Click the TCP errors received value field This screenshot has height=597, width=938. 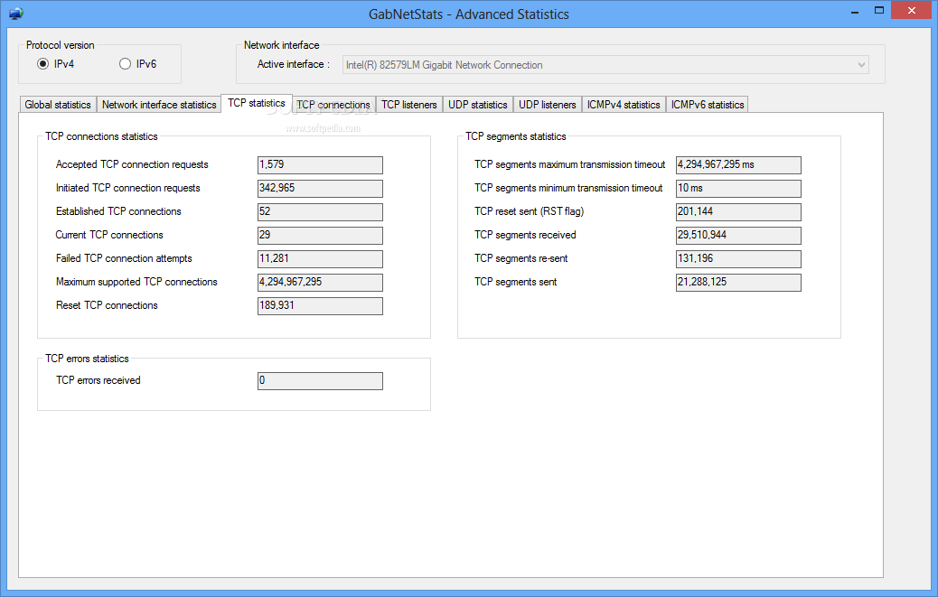[320, 380]
